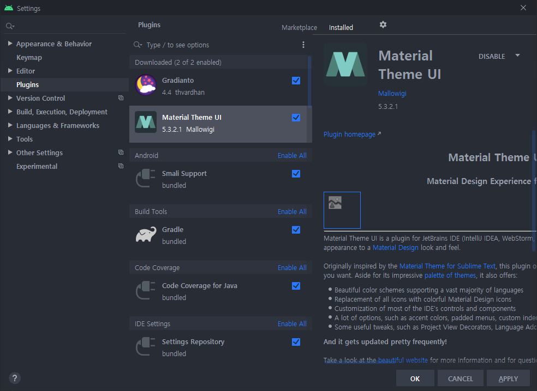The image size is (537, 391).
Task: Open help with the question mark icon
Action: (x=14, y=378)
